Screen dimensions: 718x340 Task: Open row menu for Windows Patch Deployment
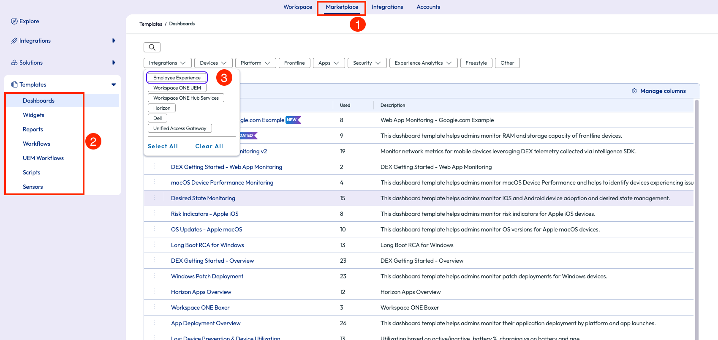click(x=154, y=276)
